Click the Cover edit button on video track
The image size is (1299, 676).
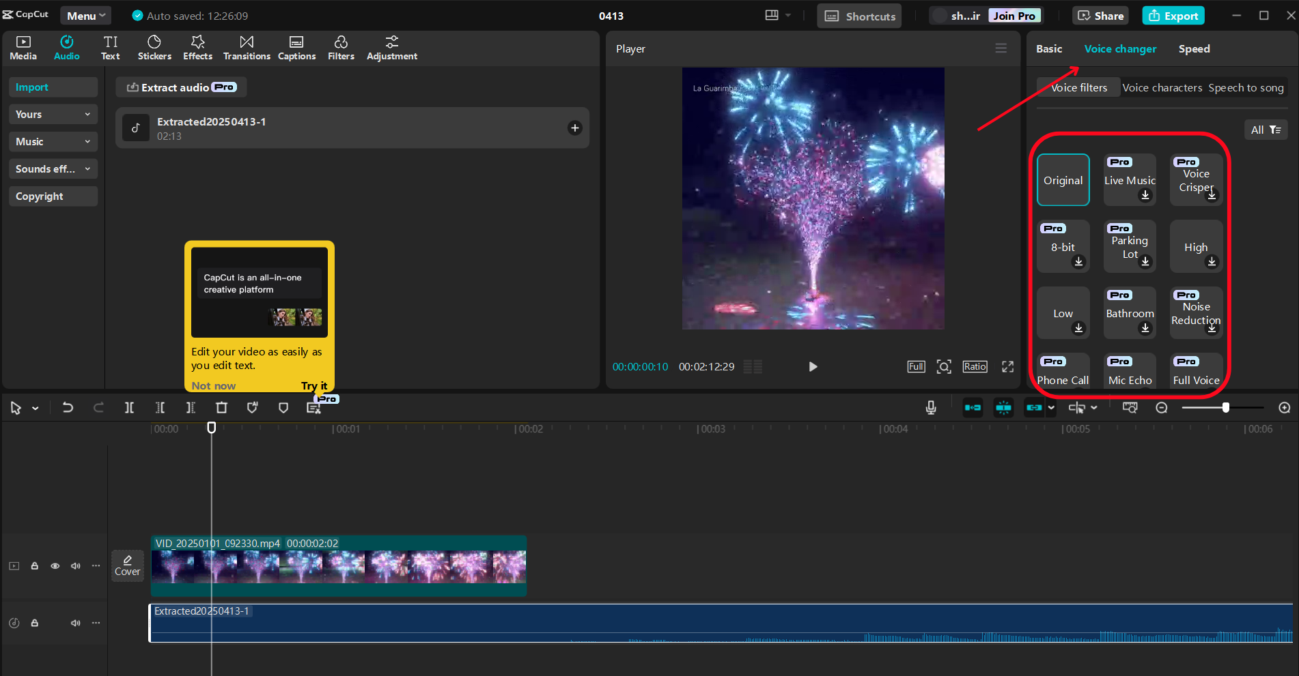[128, 565]
